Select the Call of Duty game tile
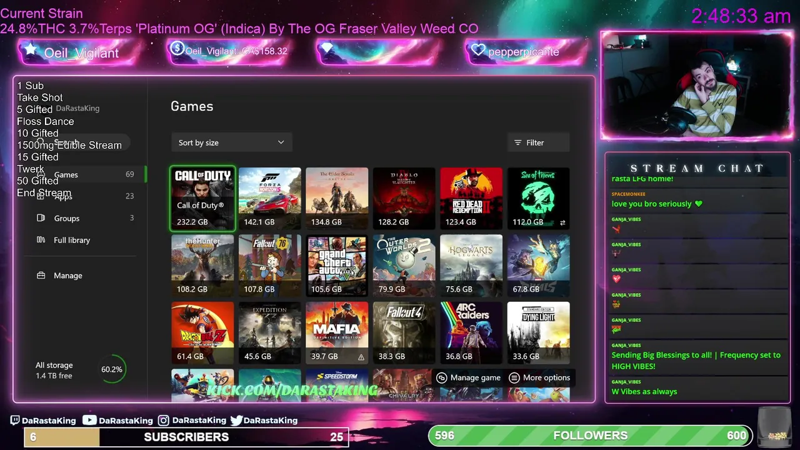The image size is (800, 450). pos(202,198)
